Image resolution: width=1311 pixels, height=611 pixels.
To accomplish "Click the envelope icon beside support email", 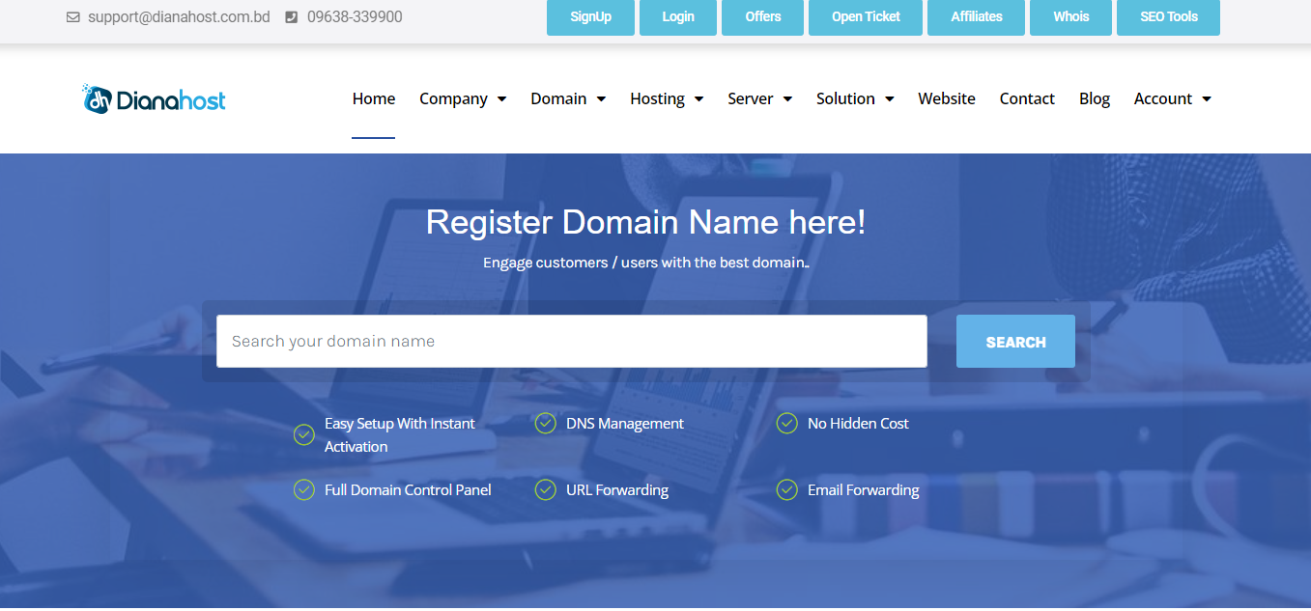I will (72, 17).
